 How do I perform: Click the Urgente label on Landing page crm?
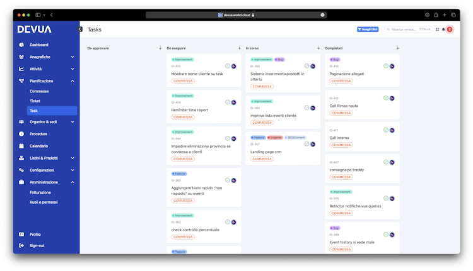point(275,138)
